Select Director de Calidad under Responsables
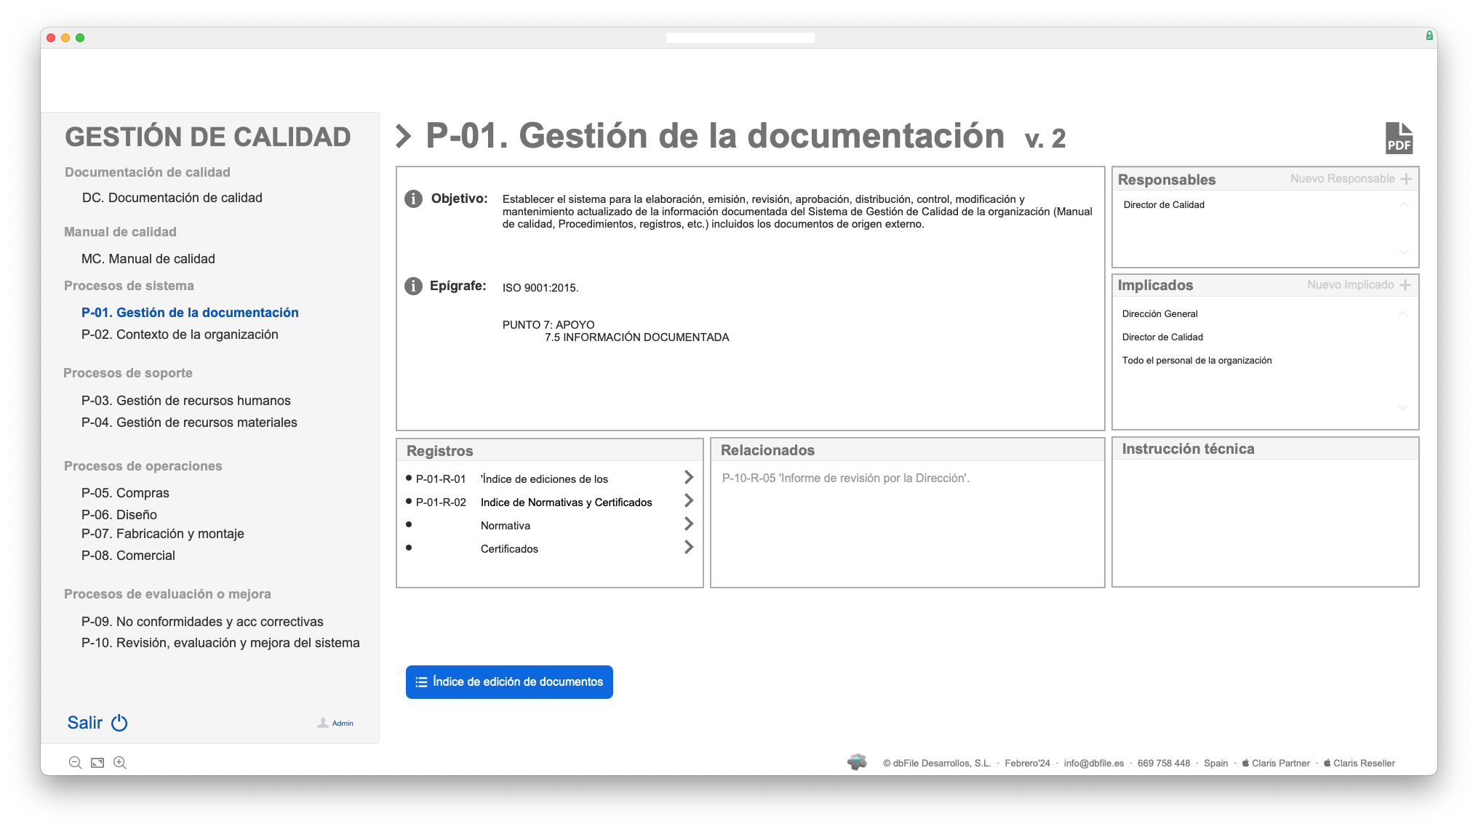The height and width of the screenshot is (829, 1478). (1164, 205)
